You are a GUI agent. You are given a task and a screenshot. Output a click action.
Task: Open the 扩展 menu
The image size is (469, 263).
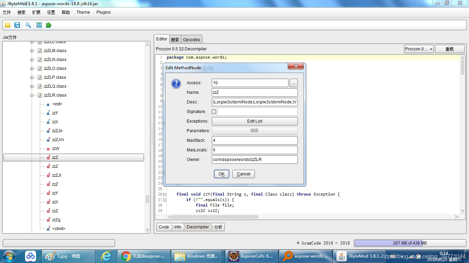[x=36, y=12]
